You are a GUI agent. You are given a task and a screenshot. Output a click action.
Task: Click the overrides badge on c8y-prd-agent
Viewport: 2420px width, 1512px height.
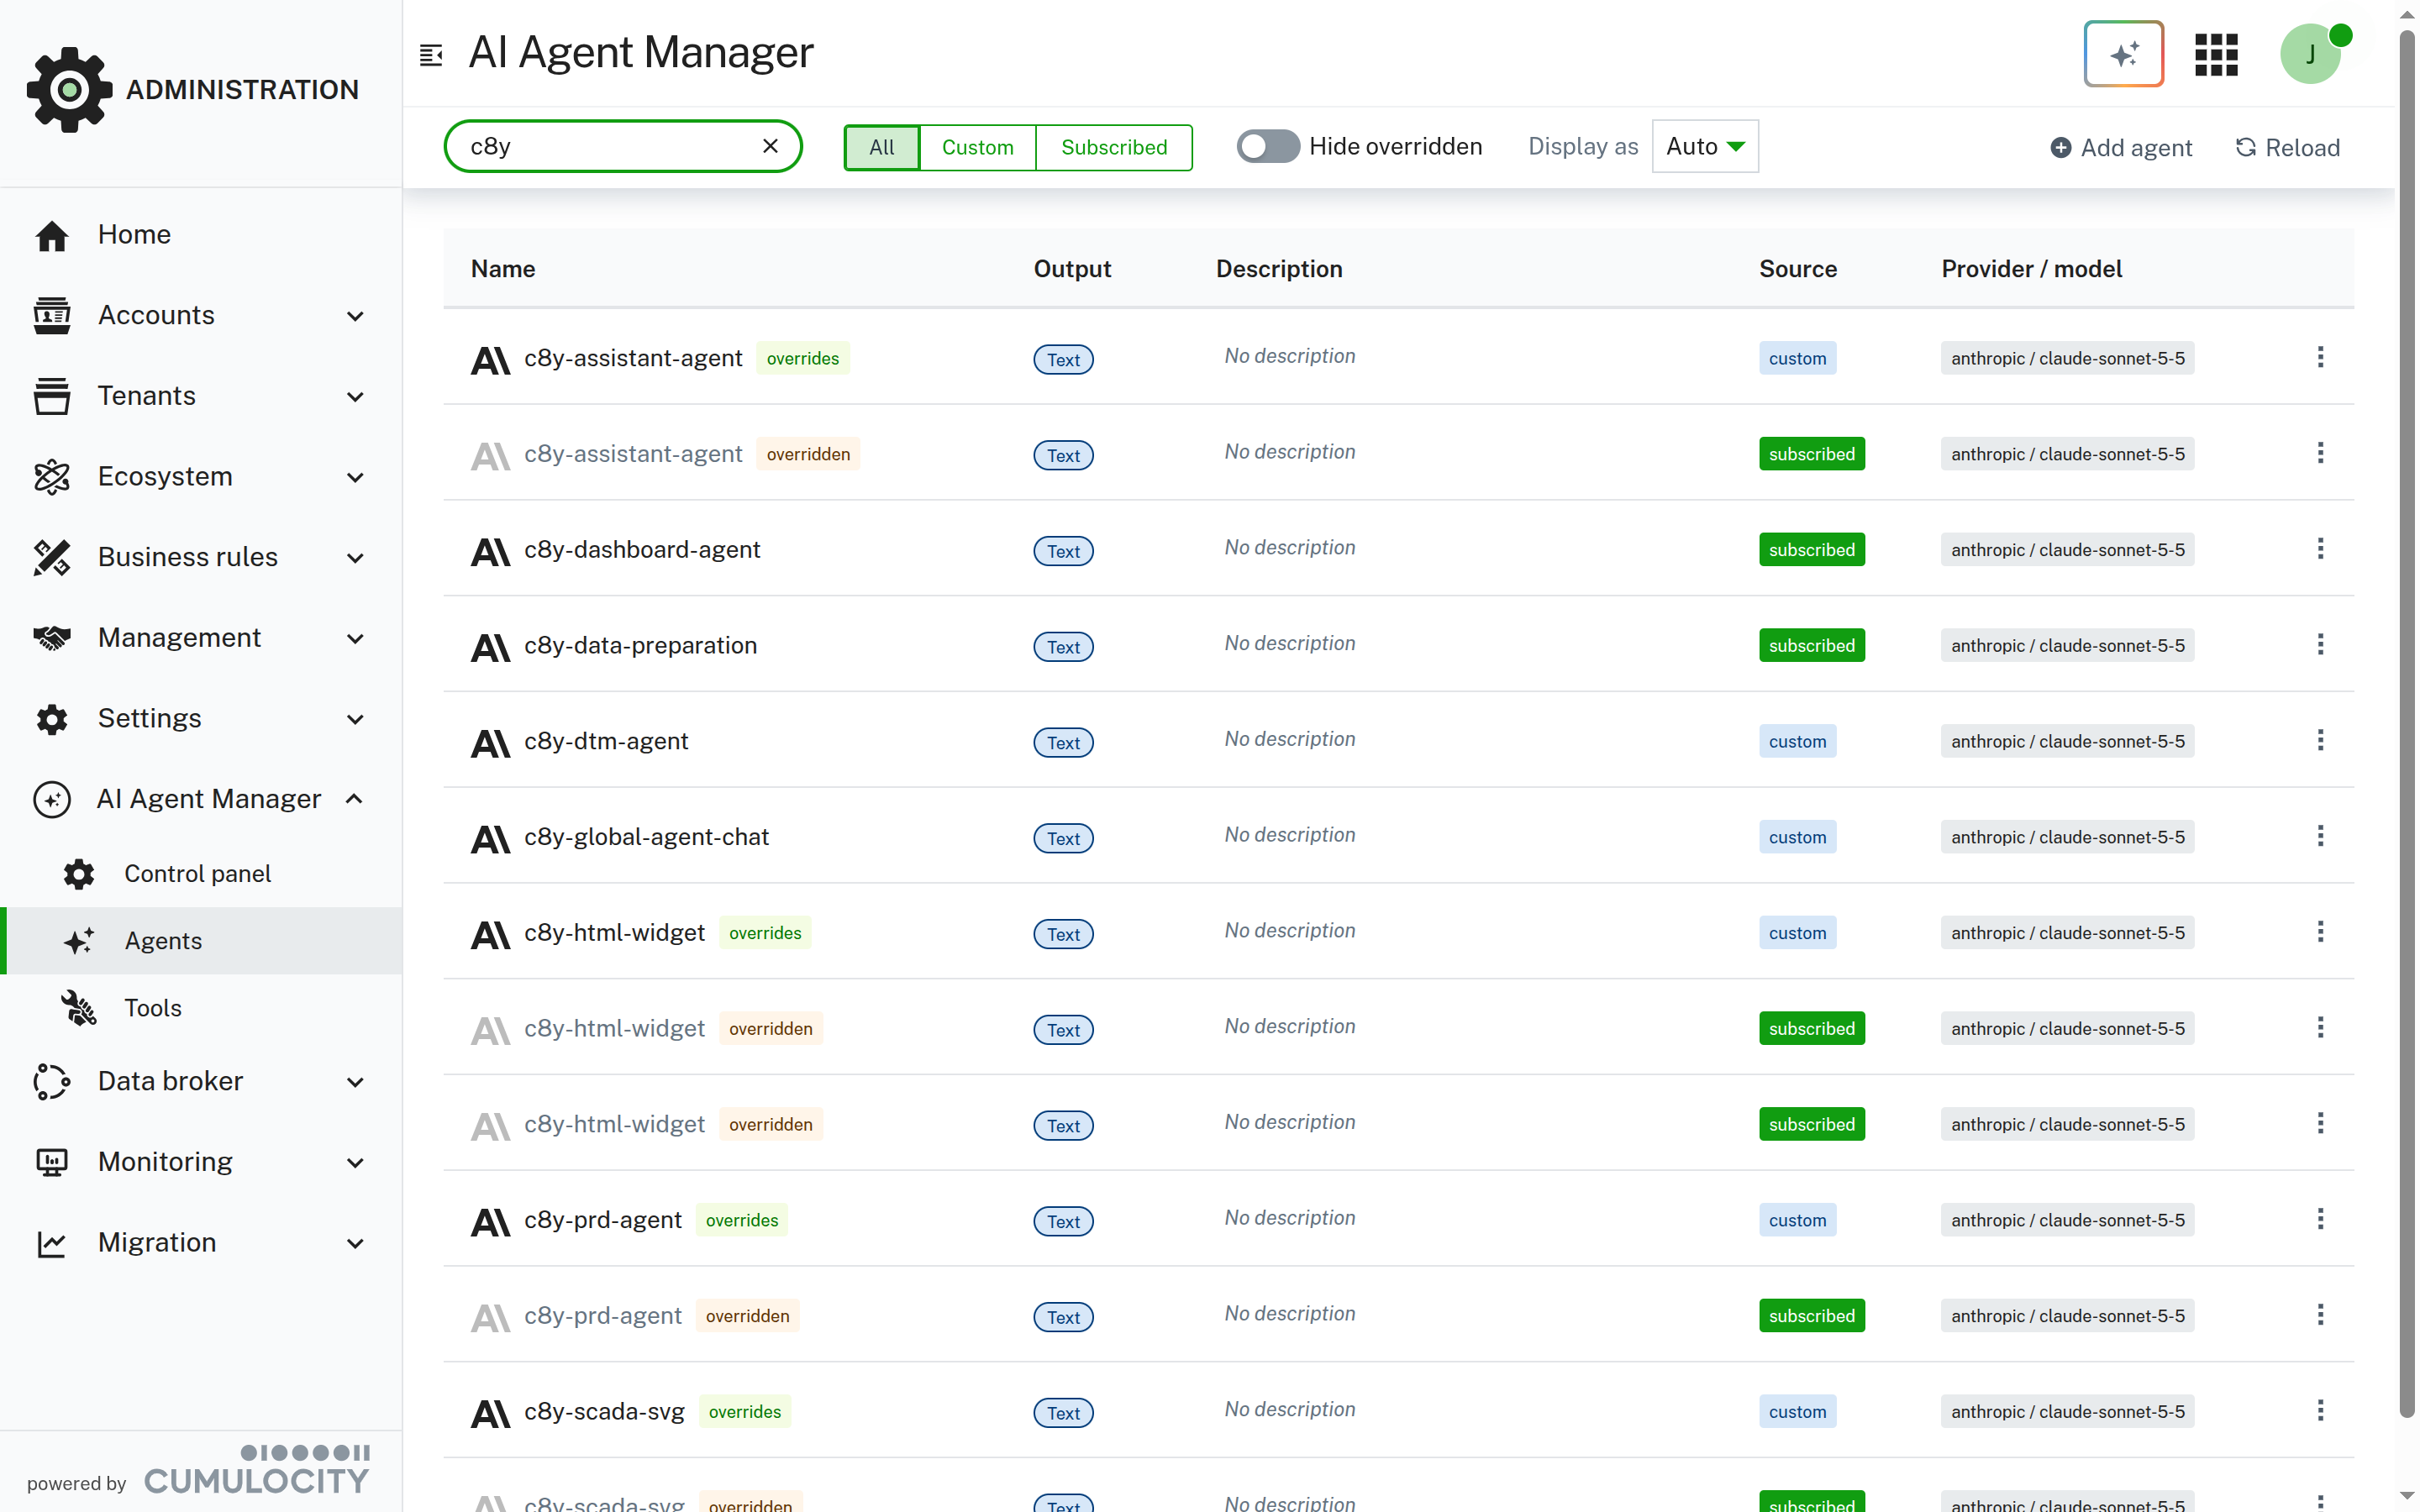pos(741,1220)
